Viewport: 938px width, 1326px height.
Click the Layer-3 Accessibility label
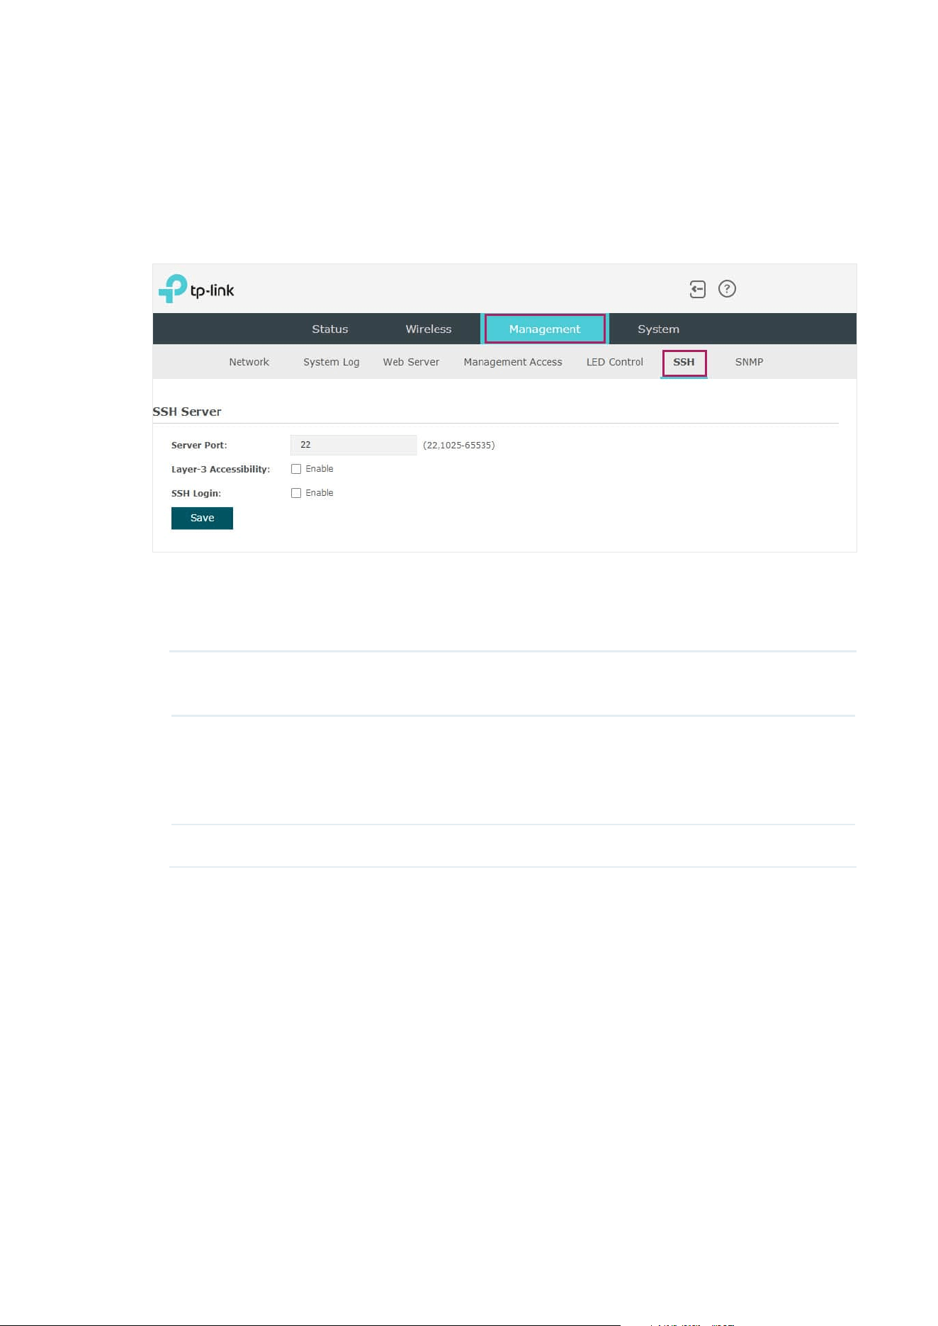(x=220, y=470)
